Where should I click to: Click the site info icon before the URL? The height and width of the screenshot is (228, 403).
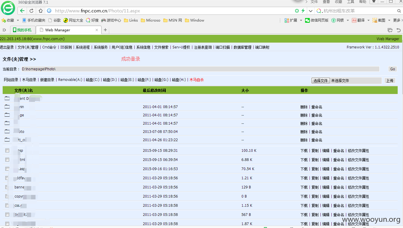point(49,11)
